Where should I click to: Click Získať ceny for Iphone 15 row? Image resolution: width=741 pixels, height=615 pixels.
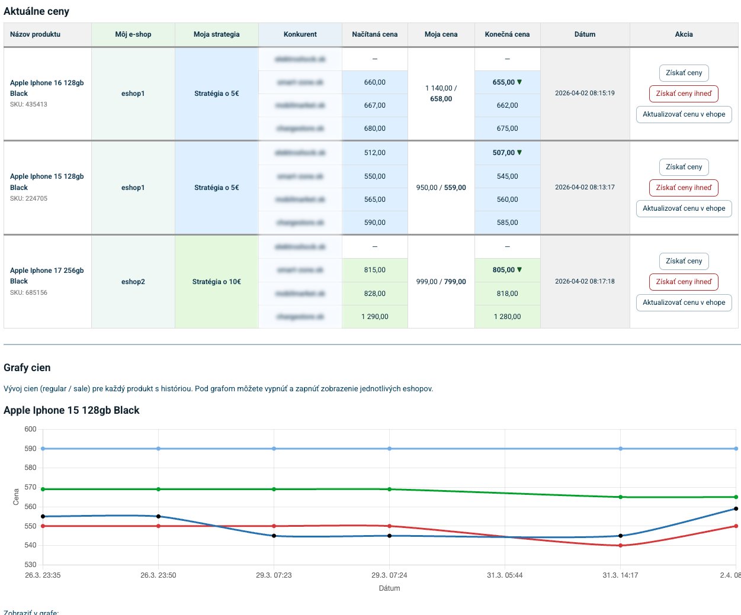pos(684,167)
